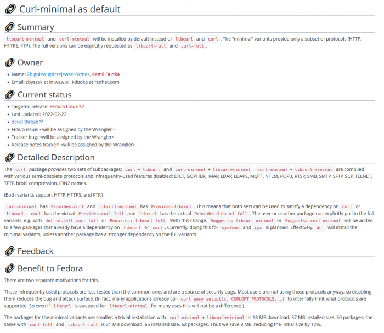Image resolution: width=384 pixels, height=333 pixels.
Task: Click the link icon beside Feedback
Action: click(10, 251)
